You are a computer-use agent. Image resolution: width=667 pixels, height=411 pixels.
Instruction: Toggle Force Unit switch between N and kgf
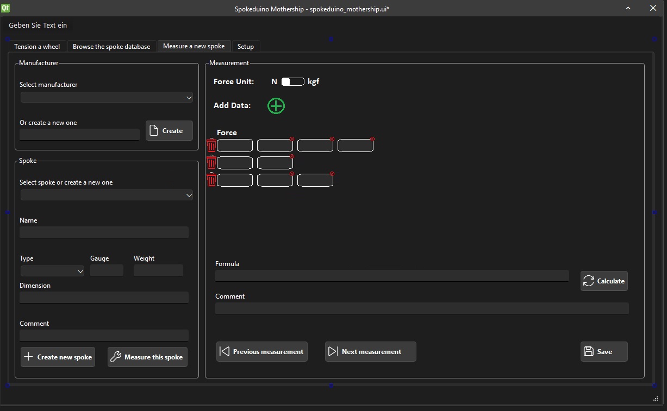click(x=292, y=82)
